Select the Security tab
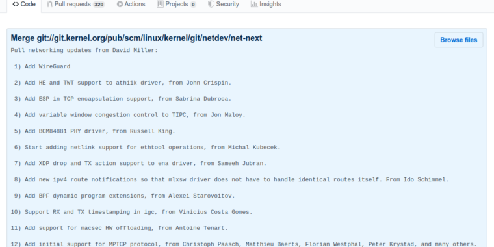 pyautogui.click(x=224, y=5)
